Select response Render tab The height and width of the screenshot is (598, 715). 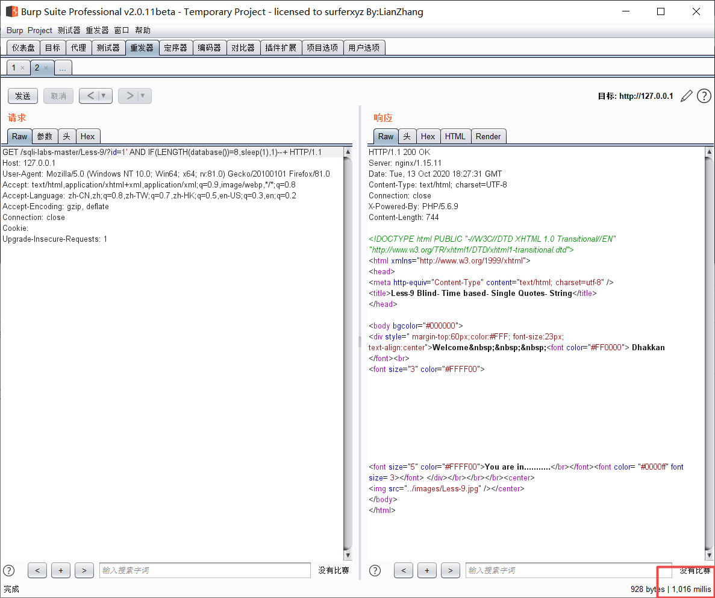(x=488, y=136)
